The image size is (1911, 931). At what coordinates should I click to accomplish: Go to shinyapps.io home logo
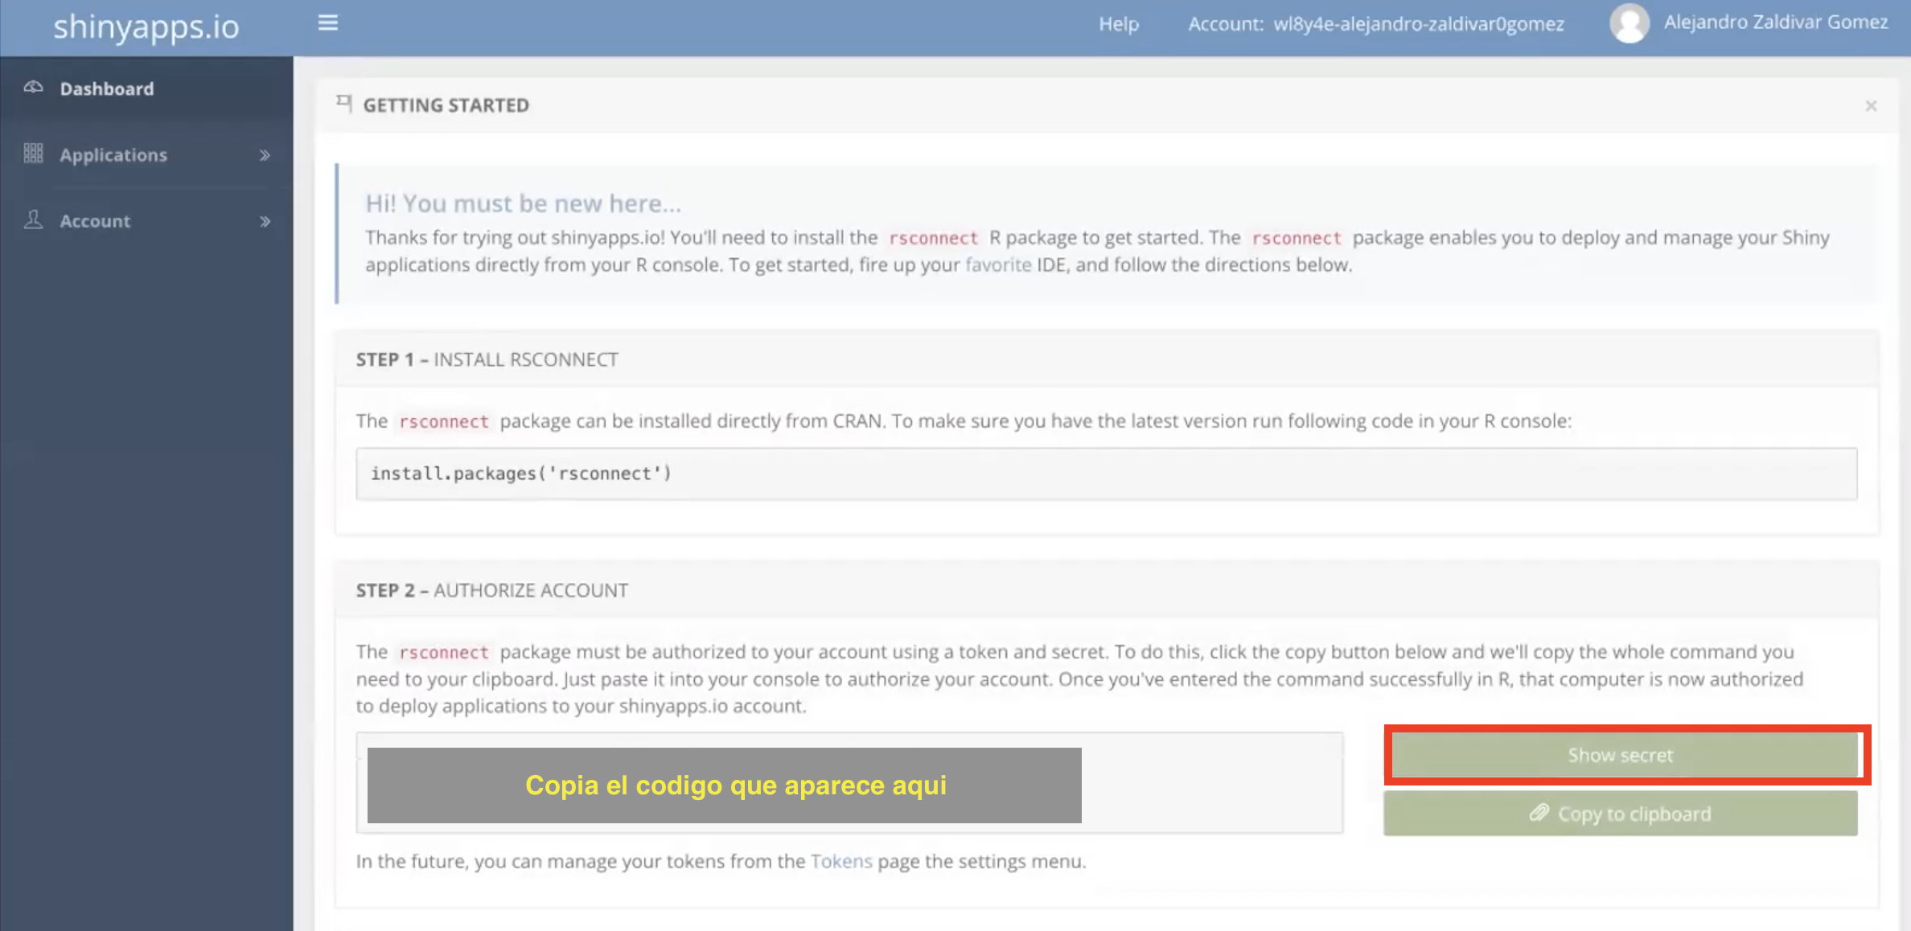pyautogui.click(x=146, y=27)
